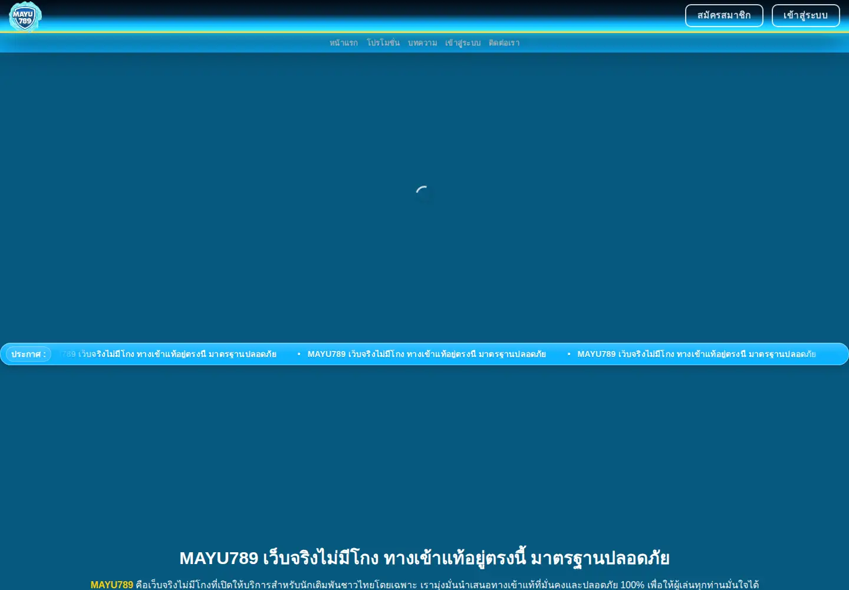Open the หน้าแรก home menu item
The width and height of the screenshot is (849, 590).
[344, 42]
